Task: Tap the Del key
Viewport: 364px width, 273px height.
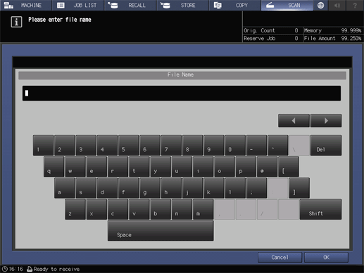Action: point(326,145)
